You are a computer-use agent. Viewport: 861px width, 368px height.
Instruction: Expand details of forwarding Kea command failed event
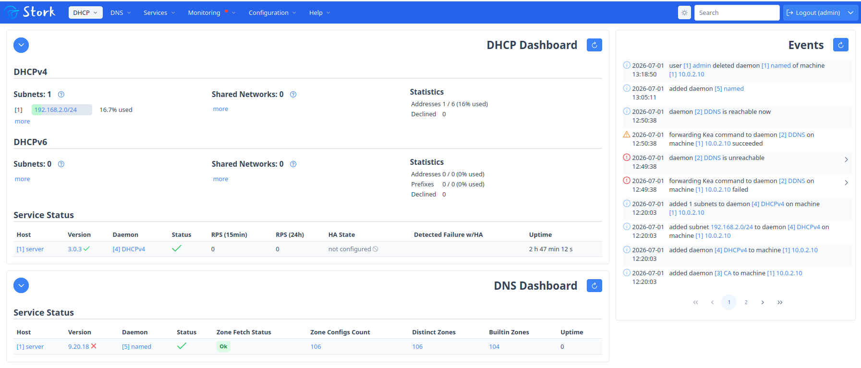846,183
